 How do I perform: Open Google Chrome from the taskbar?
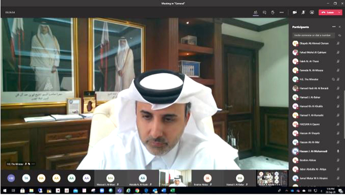click(137, 191)
